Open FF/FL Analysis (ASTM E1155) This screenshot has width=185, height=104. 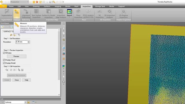pyautogui.click(x=88, y=14)
